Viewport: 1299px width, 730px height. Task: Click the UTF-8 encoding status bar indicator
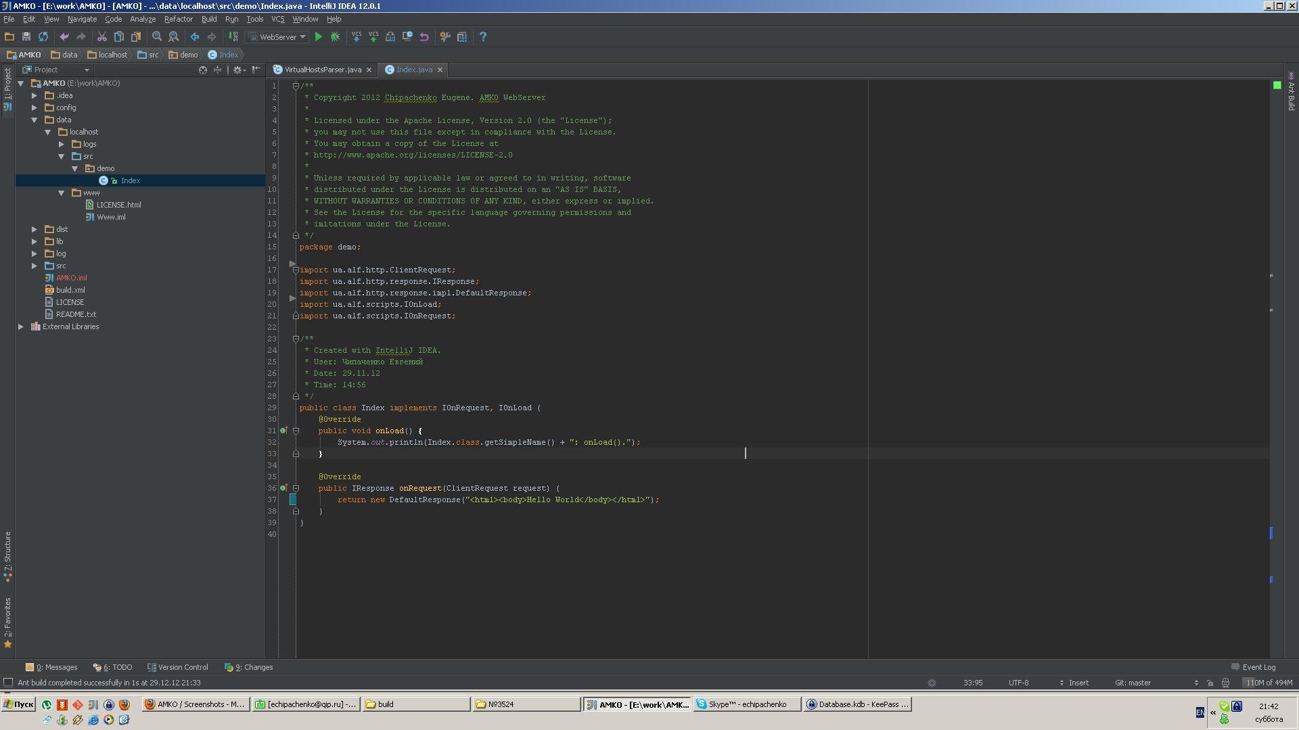1018,682
